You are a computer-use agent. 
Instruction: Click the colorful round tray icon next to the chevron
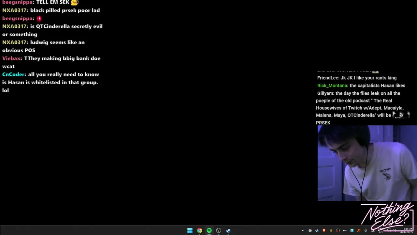(x=310, y=230)
